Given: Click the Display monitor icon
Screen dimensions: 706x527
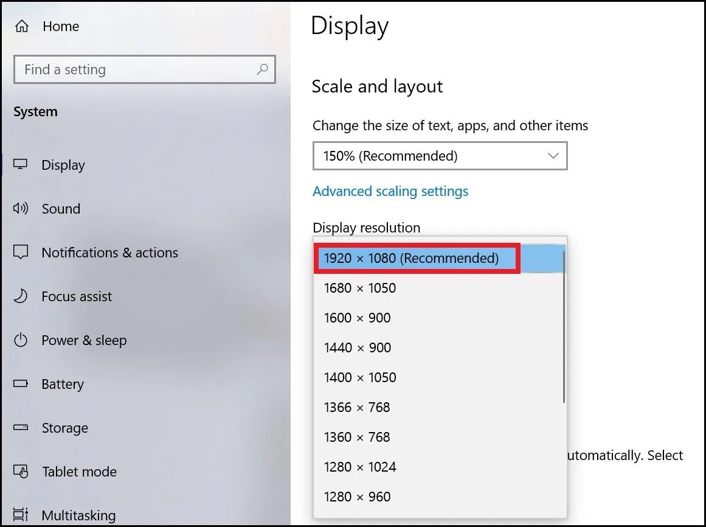Looking at the screenshot, I should (x=21, y=165).
